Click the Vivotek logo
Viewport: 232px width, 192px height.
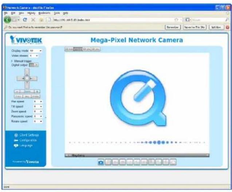tap(26, 40)
